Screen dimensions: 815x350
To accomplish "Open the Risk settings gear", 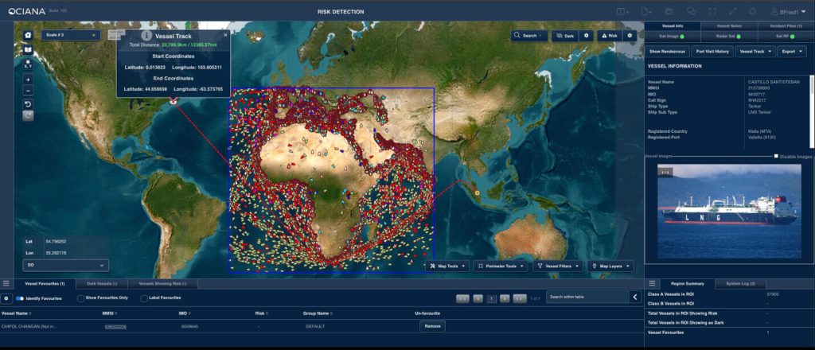I will click(630, 36).
